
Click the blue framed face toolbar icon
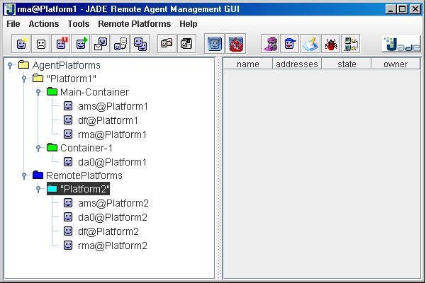(214, 44)
